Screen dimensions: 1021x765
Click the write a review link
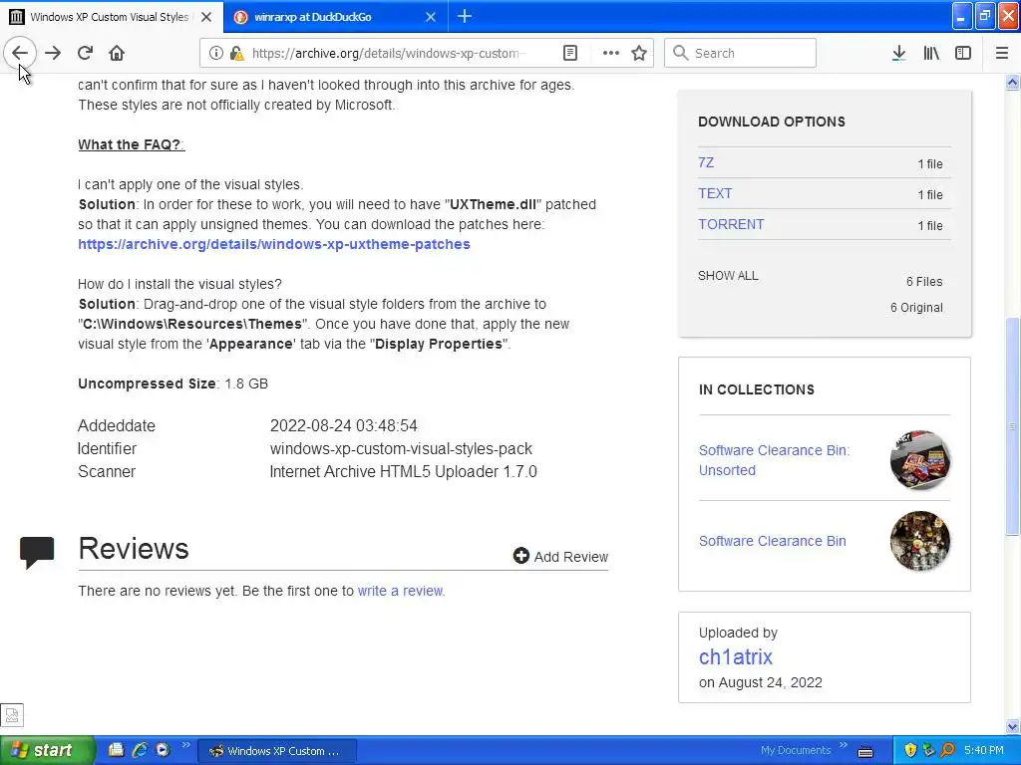coord(400,591)
